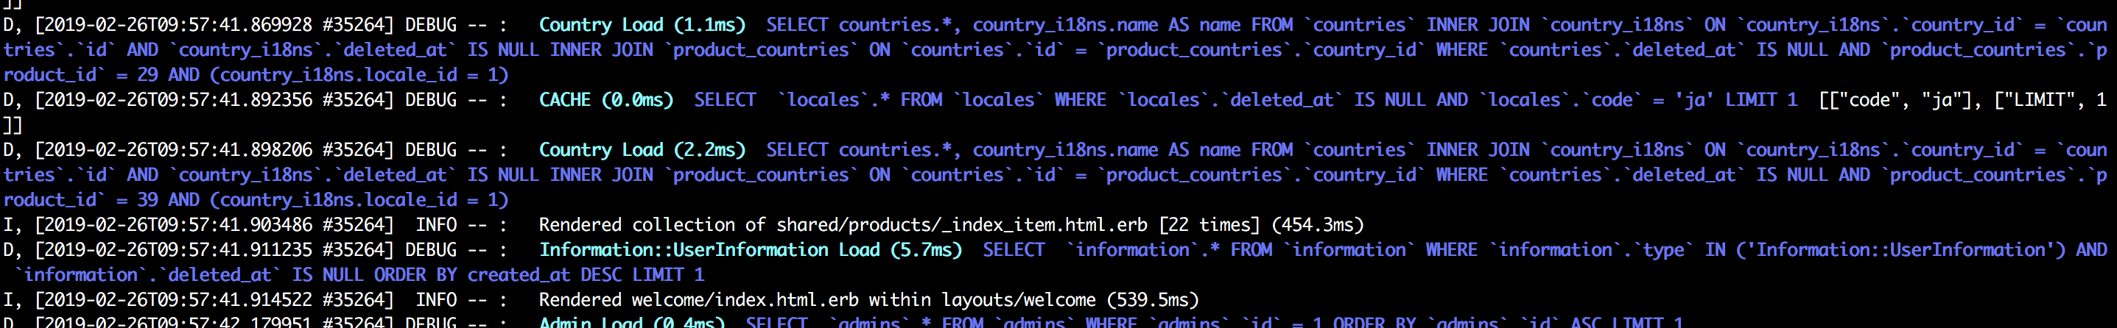
Task: Select timestamp 2019-02-26T09:57:41.898206
Action: point(178,150)
